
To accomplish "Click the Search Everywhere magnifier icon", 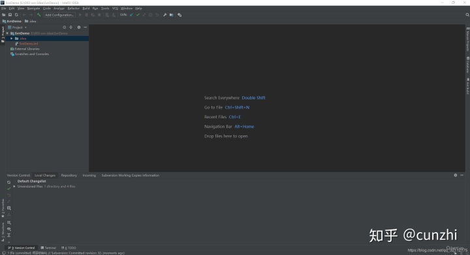I will coord(467,15).
